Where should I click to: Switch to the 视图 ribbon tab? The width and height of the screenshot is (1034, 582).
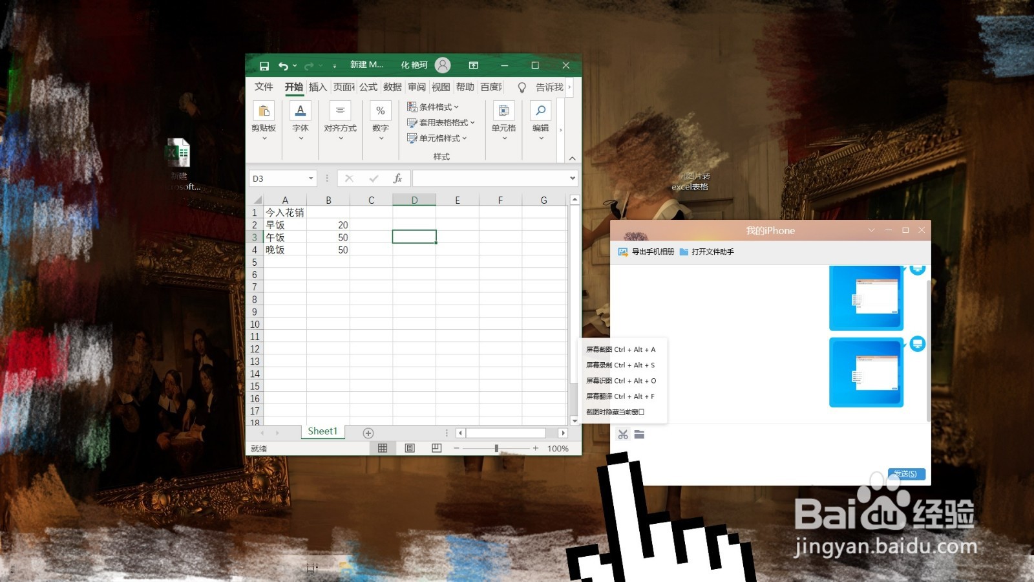[441, 87]
